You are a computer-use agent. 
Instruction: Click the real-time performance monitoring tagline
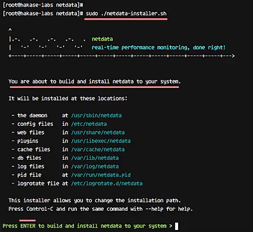158,48
